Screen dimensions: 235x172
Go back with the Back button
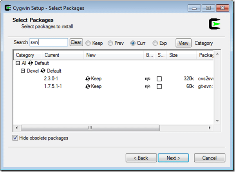click(141, 158)
